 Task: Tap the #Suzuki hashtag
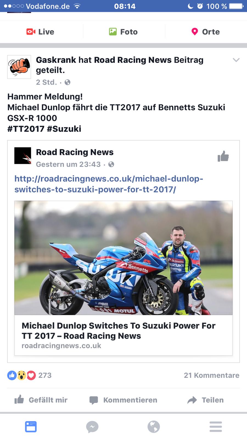(64, 129)
